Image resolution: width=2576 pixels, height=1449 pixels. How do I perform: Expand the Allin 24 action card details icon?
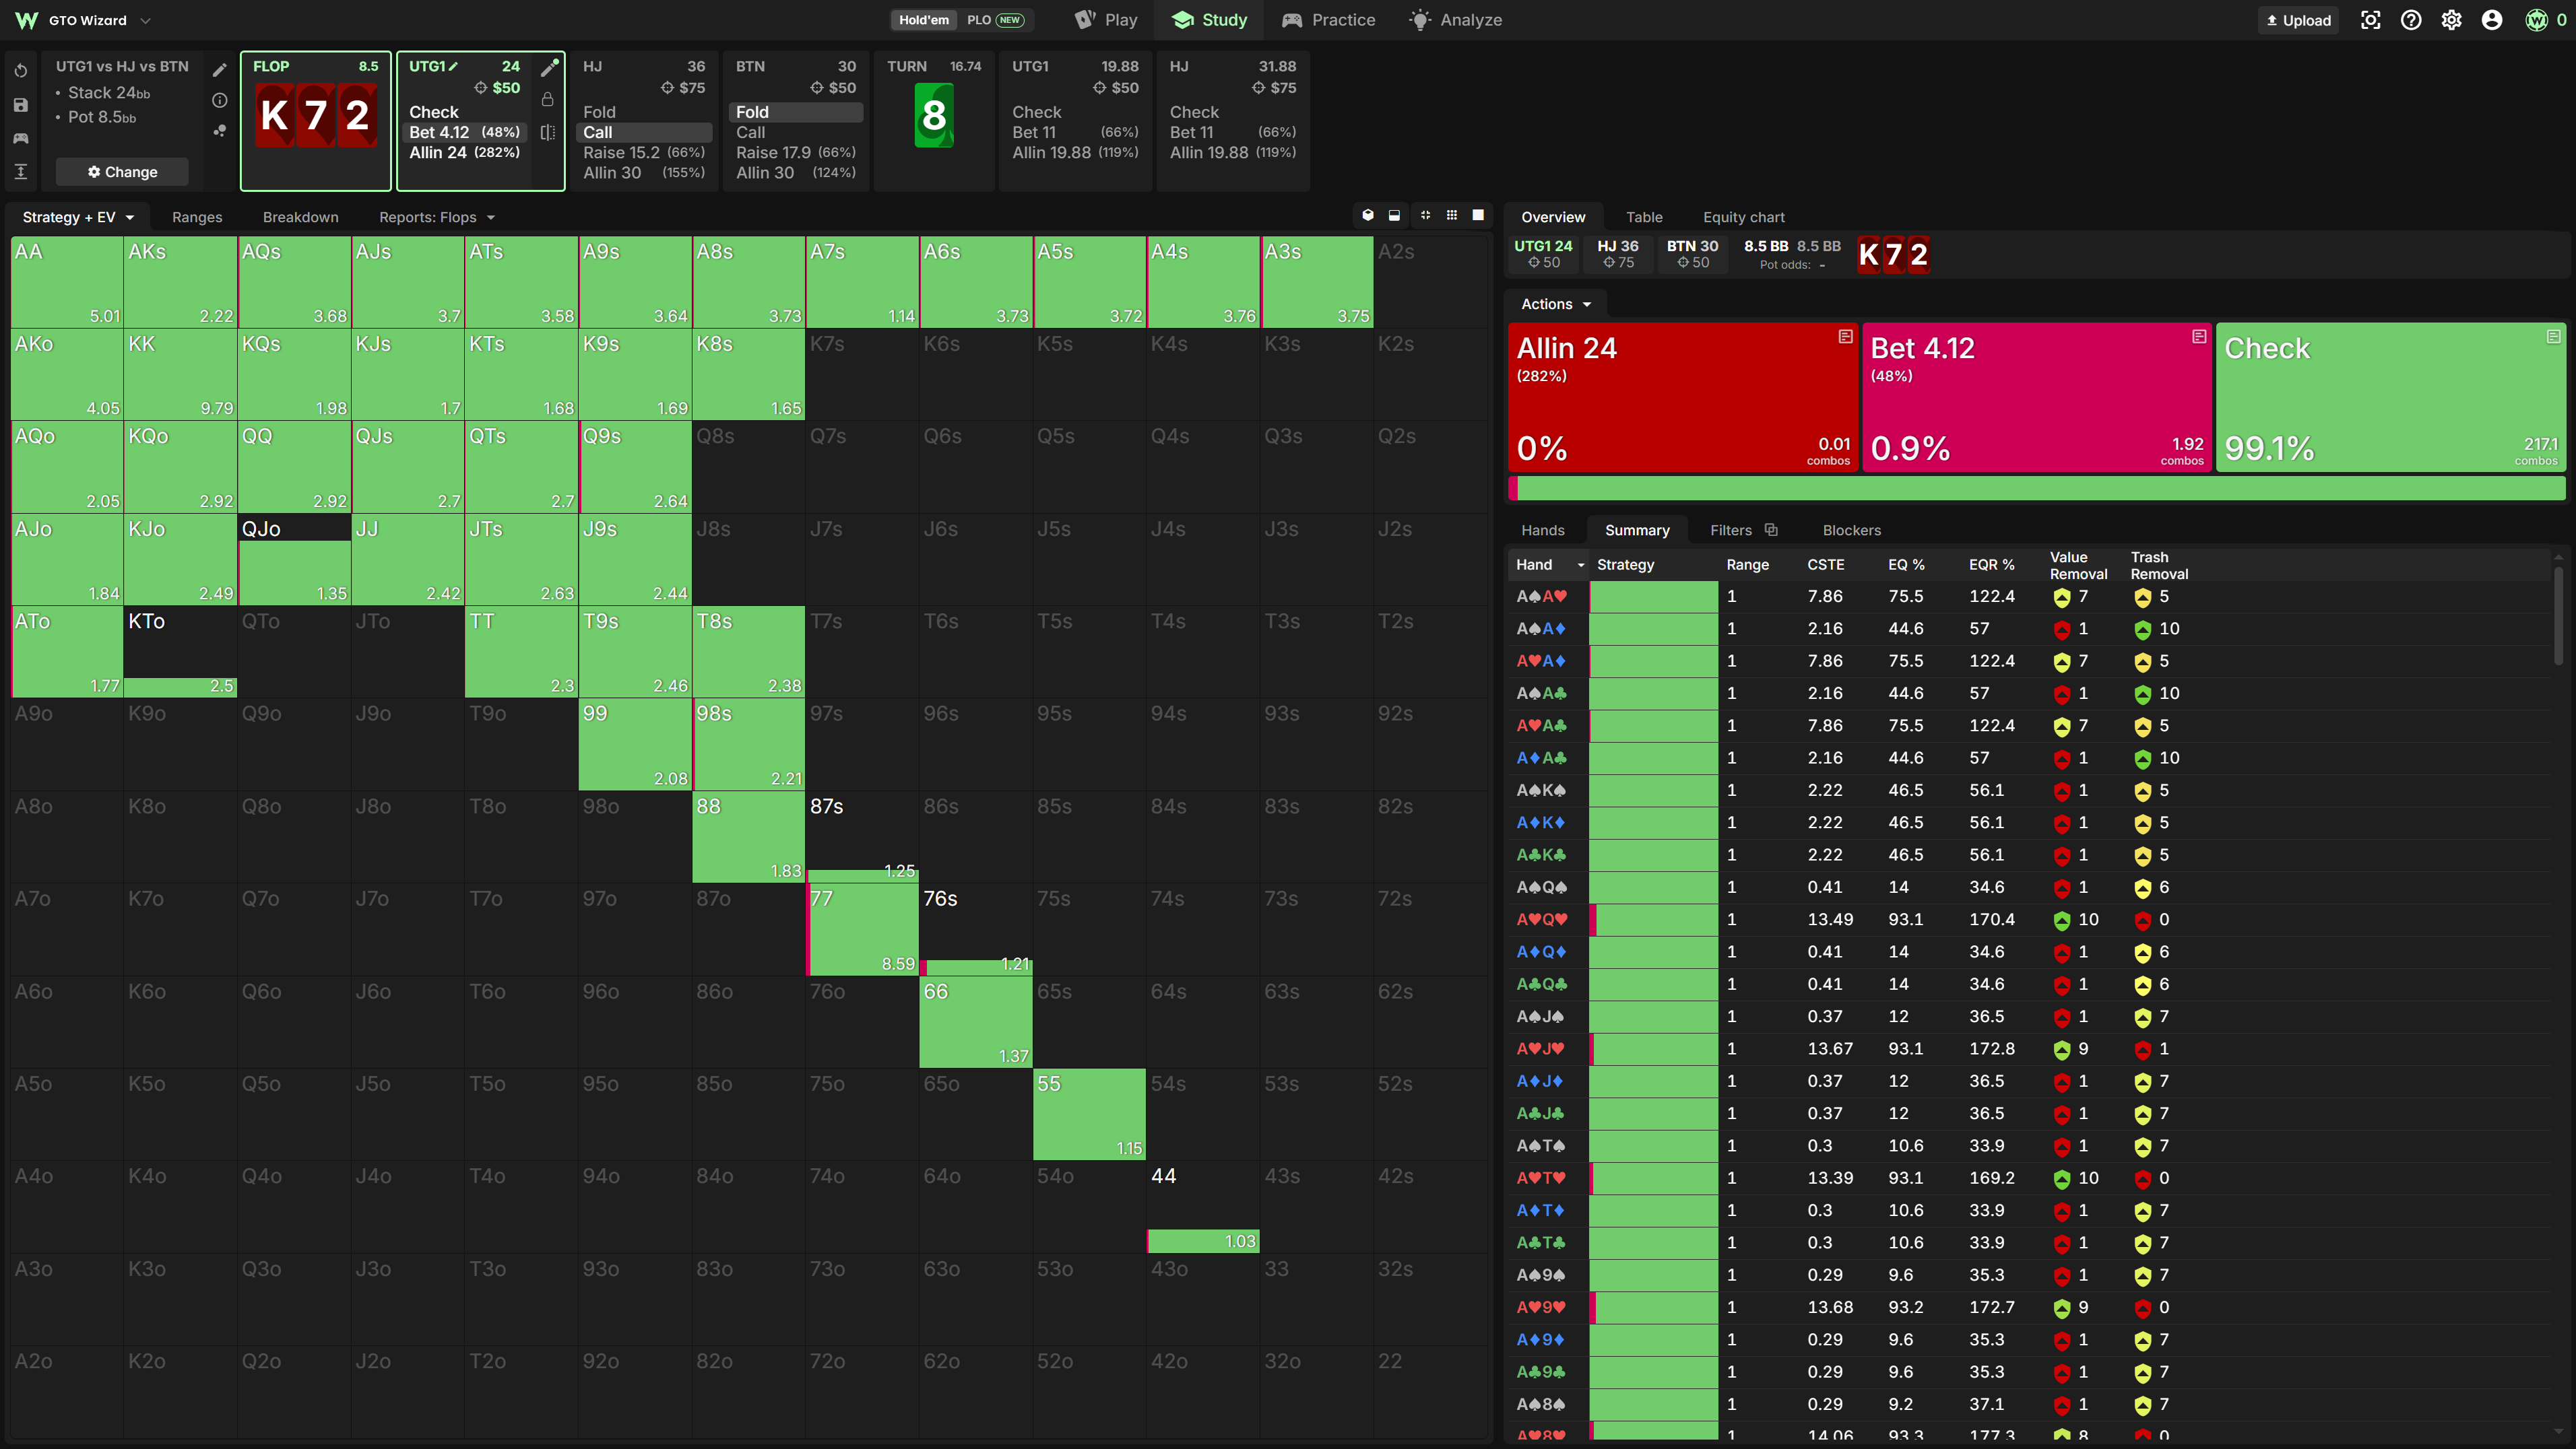(1845, 337)
